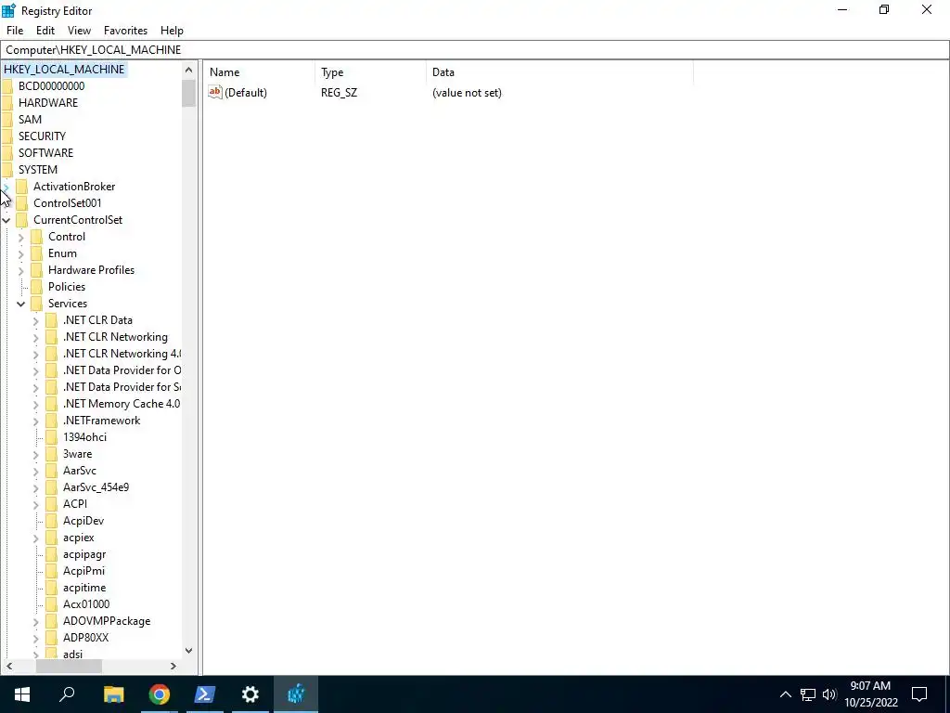Open File Explorer from the taskbar

114,694
